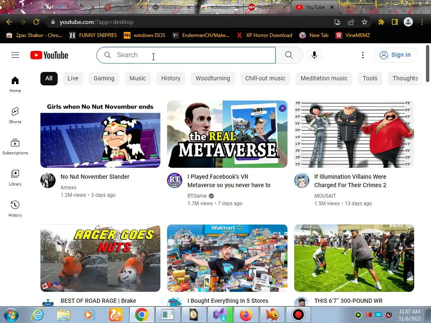Open Windows Explorer folder on taskbar
This screenshot has height=323, width=431.
click(63, 315)
